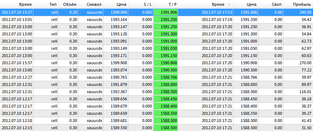The height and width of the screenshot is (131, 313).
Task: Click green T/P cell 1588.300
Action: (x=166, y=121)
